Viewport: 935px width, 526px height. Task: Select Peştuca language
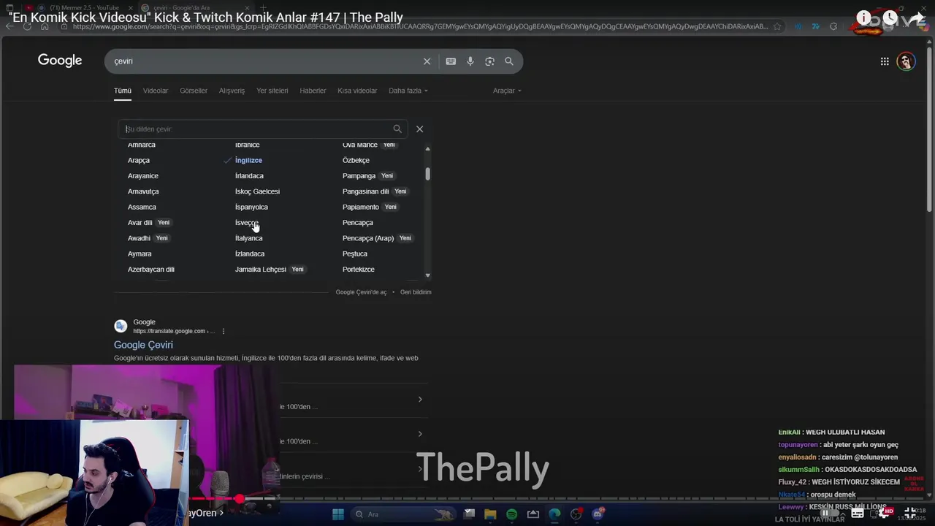point(355,254)
